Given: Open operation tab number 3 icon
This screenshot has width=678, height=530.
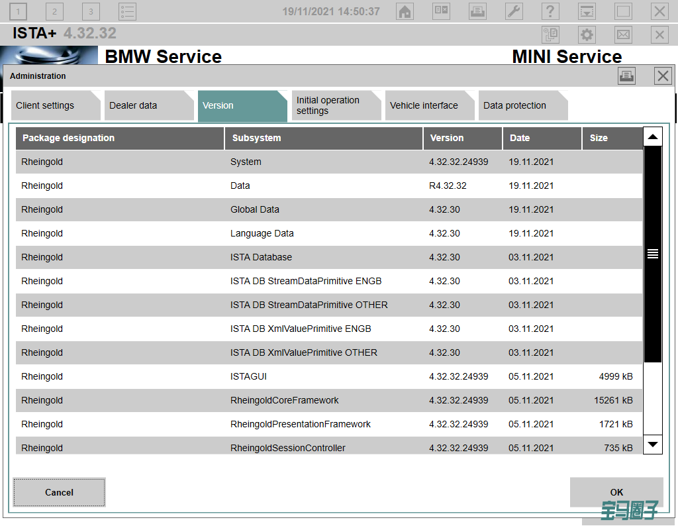Looking at the screenshot, I should point(91,12).
